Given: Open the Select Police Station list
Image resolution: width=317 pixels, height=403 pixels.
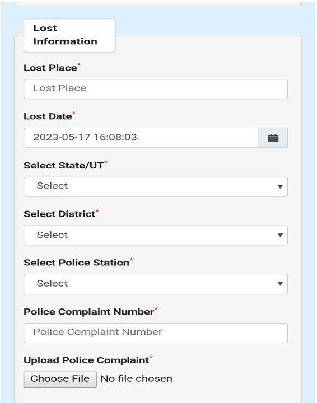Looking at the screenshot, I should tap(156, 284).
